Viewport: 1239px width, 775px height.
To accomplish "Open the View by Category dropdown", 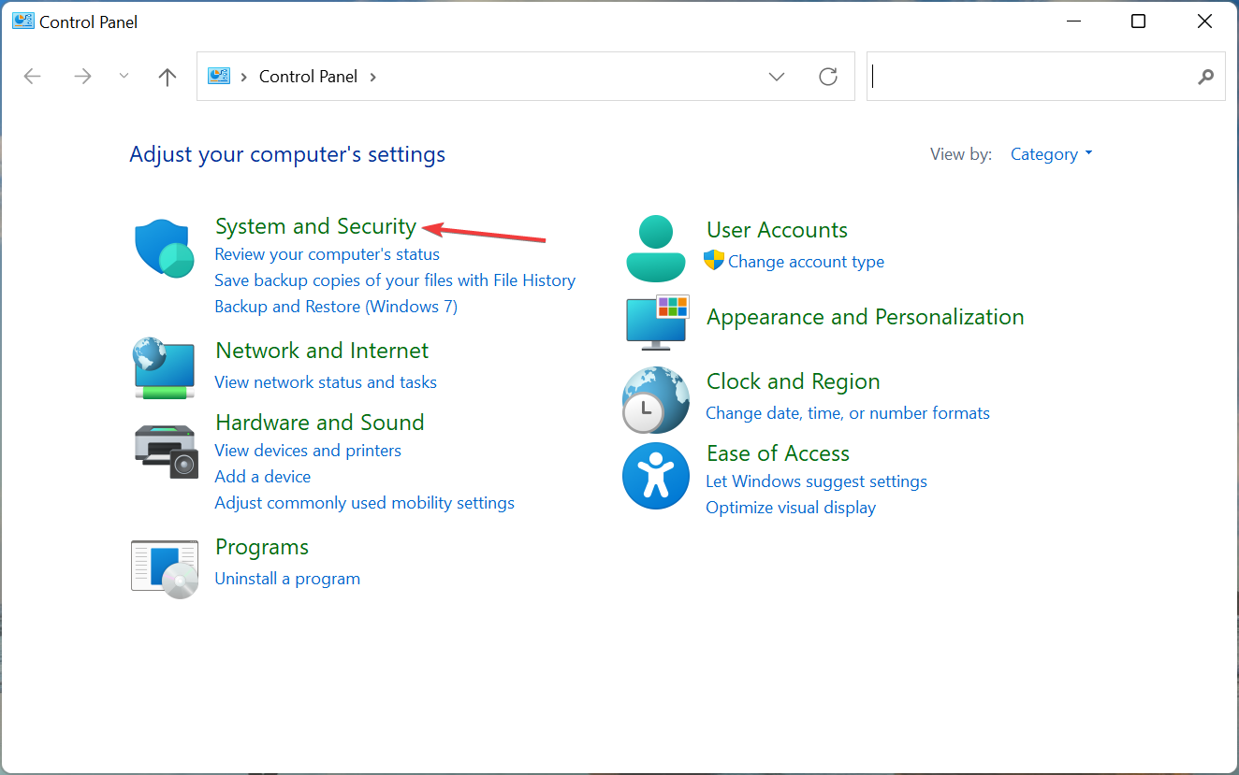I will [x=1051, y=154].
